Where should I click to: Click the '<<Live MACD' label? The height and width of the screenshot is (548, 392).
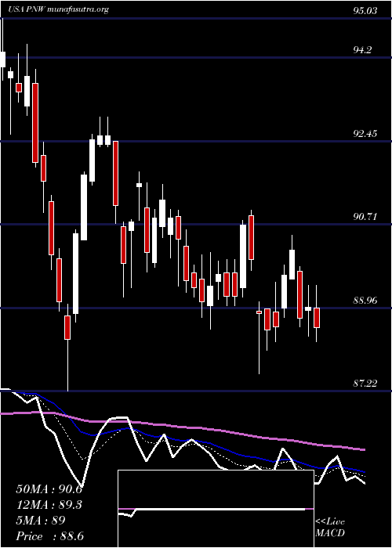coord(330,527)
